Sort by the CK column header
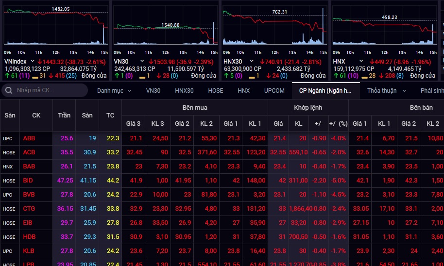This screenshot has width=444, height=266. (x=36, y=115)
